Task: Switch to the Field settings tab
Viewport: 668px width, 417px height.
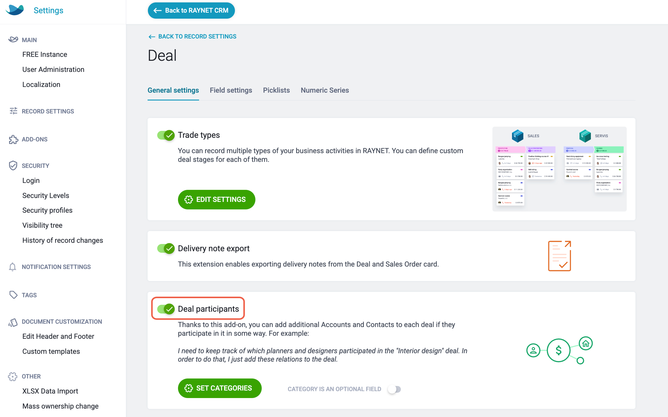Action: click(x=231, y=90)
